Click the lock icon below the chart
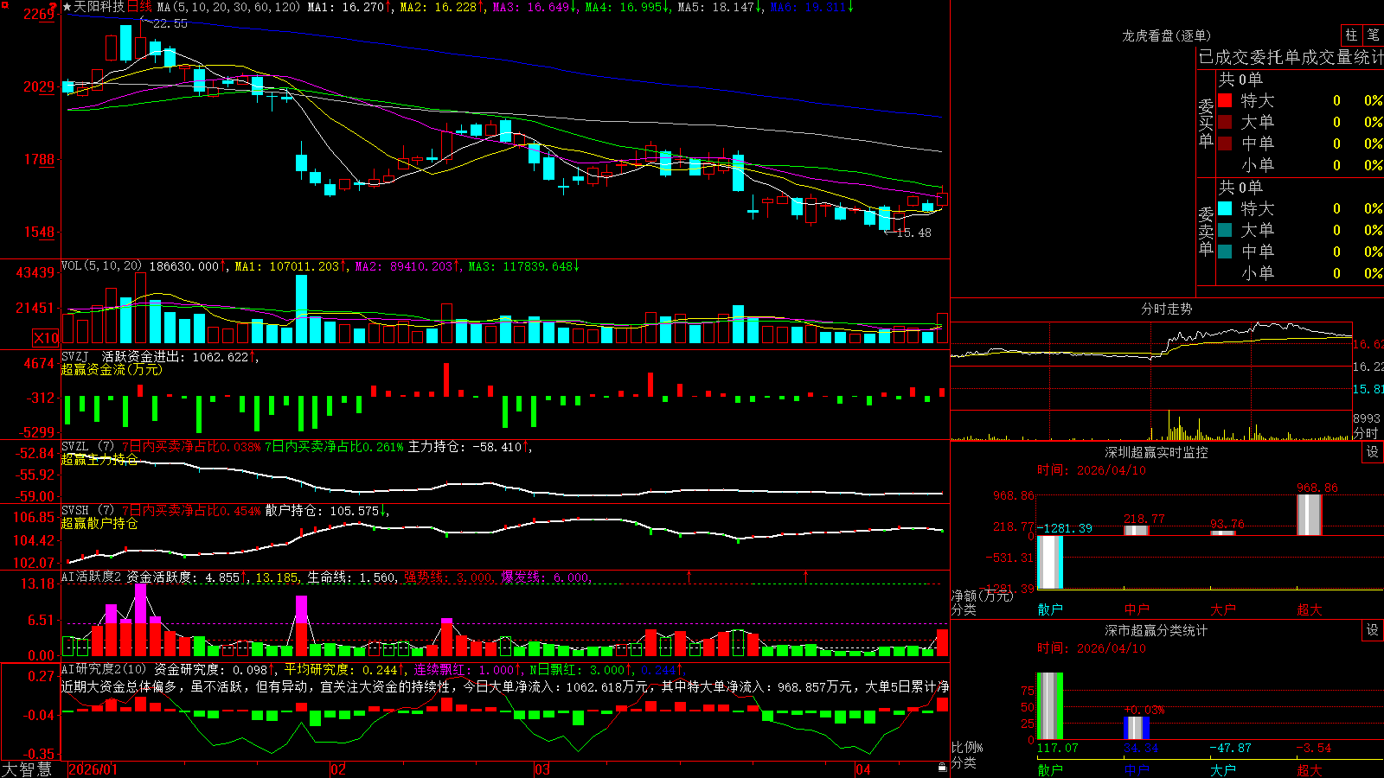Viewport: 1384px width, 778px height. [x=942, y=768]
